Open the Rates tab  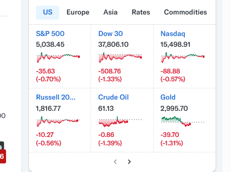click(x=141, y=13)
